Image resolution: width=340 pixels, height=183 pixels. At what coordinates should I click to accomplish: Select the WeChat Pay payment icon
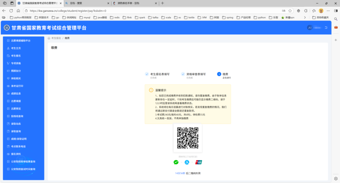(176, 162)
